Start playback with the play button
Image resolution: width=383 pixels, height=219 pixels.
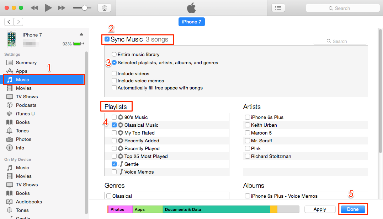tap(48, 8)
